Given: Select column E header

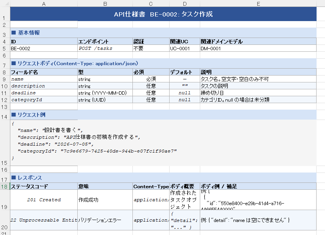Looking at the screenshot, I should tap(258, 3).
